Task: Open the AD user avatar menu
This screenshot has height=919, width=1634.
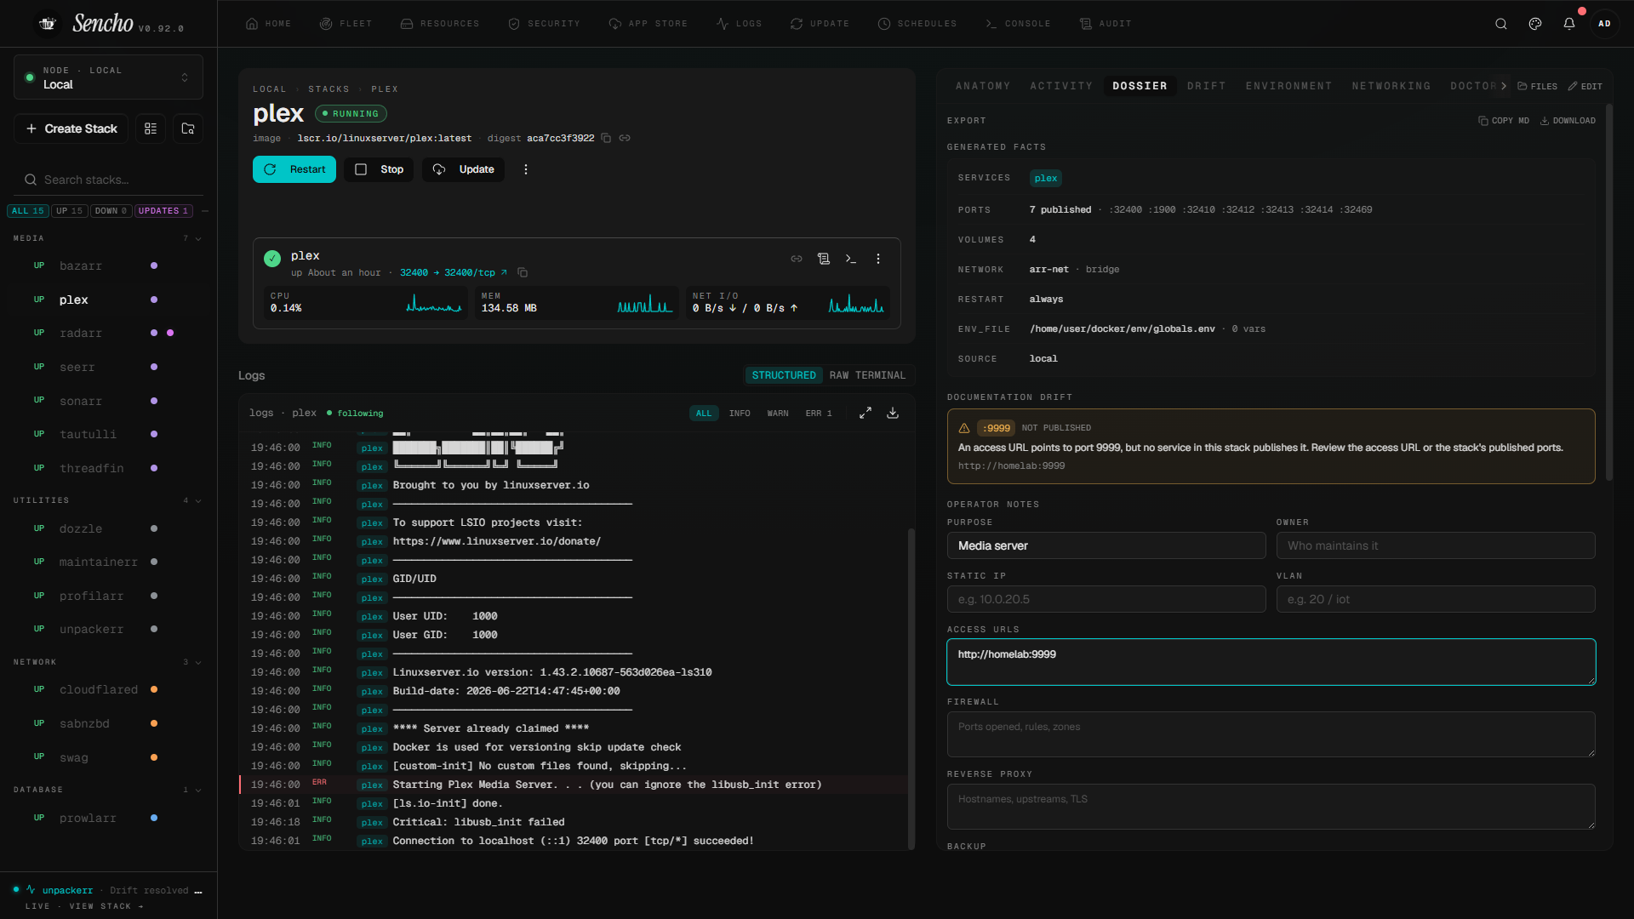Action: click(1604, 24)
